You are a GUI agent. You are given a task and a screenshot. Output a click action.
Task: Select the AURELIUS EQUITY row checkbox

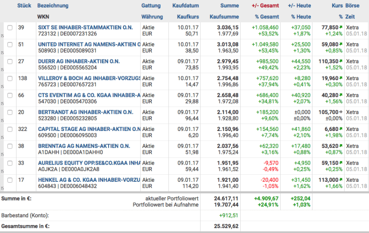pyautogui.click(x=10, y=163)
